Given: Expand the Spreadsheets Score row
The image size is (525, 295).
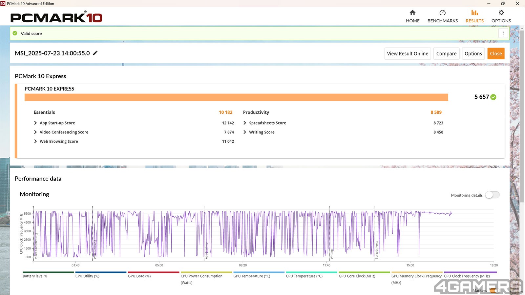Looking at the screenshot, I should (245, 123).
